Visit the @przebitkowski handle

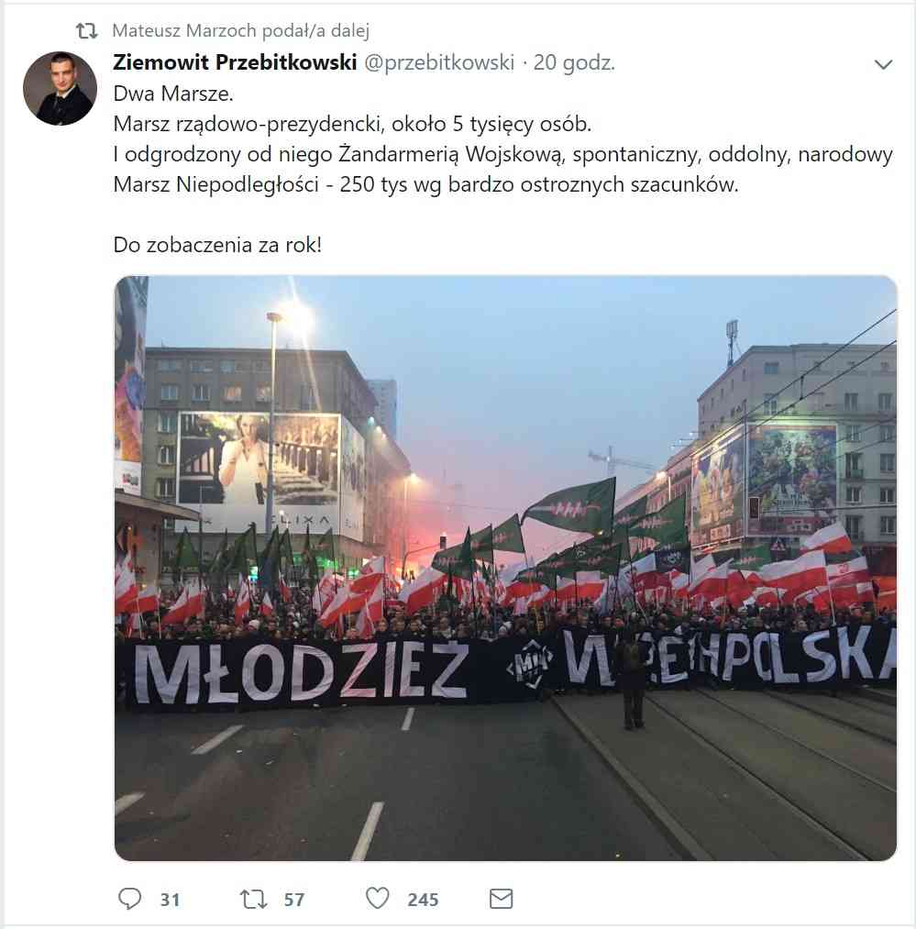439,62
